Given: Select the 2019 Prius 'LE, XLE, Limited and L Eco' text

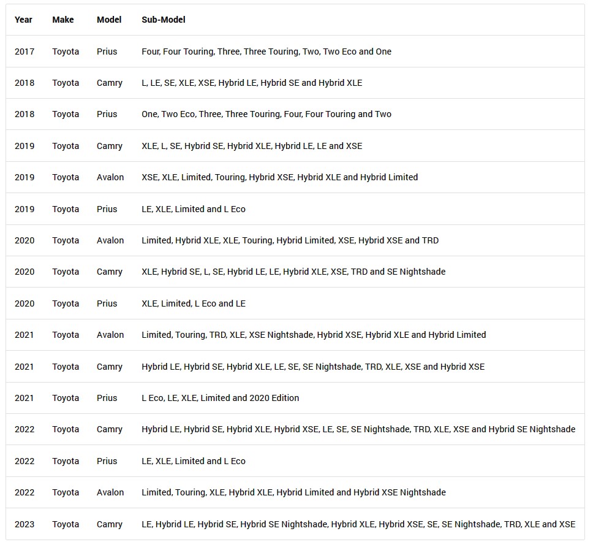Looking at the screenshot, I should tap(193, 209).
